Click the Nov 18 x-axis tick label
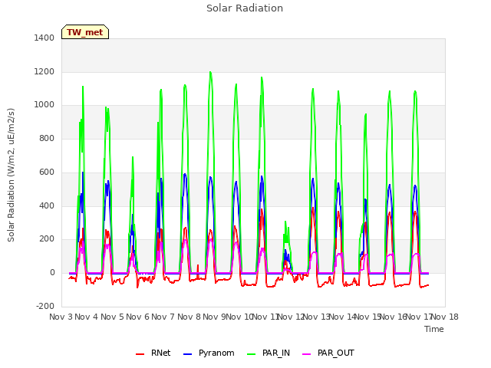Screen dimensions: 491x368 point(445,317)
